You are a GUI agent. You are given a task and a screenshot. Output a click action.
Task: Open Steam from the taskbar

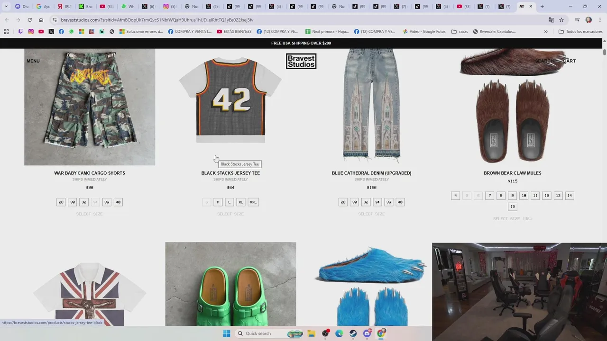coord(353,333)
